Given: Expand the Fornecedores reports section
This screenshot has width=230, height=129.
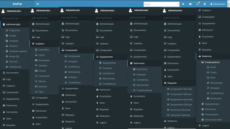Looking at the screenshot, I should click(212, 114).
